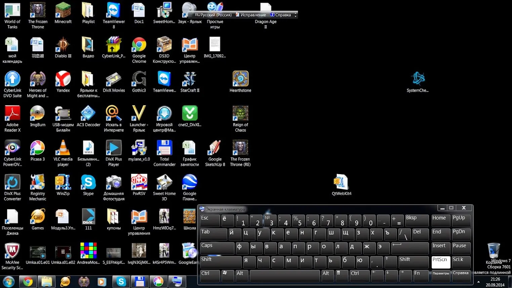
Task: Open Windows Explorer from taskbar
Action: [47, 282]
